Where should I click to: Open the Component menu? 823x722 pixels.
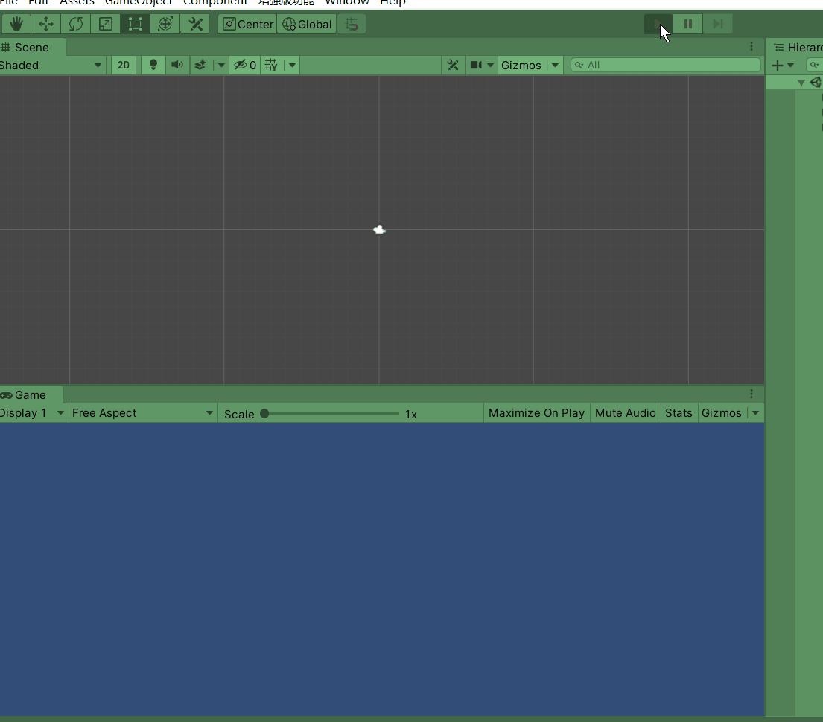tap(215, 3)
